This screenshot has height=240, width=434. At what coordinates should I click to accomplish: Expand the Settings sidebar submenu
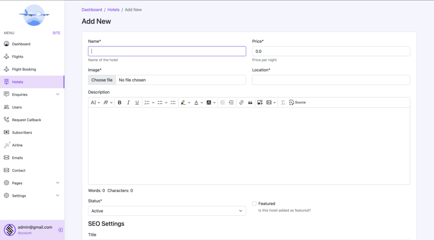[x=57, y=196]
